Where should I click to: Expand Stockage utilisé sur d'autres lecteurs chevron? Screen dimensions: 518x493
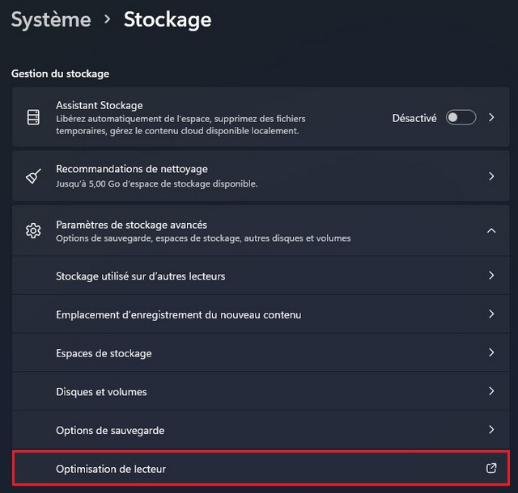coord(491,276)
